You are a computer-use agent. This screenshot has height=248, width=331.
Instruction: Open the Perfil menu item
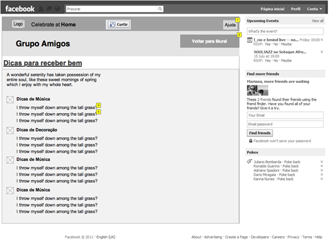point(296,9)
